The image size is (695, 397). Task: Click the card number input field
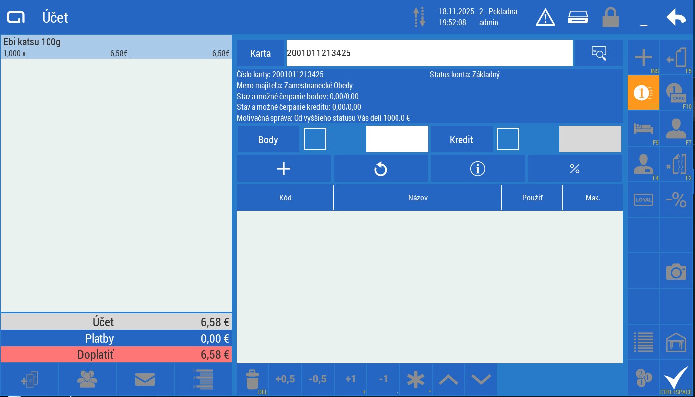pyautogui.click(x=429, y=53)
